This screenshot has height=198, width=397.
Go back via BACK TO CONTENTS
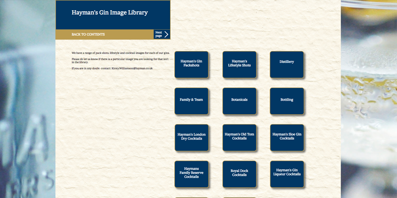pos(88,34)
